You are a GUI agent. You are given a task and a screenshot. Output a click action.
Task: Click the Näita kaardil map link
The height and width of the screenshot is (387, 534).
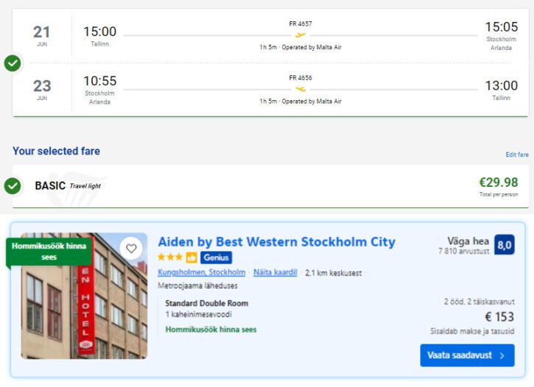click(x=275, y=272)
